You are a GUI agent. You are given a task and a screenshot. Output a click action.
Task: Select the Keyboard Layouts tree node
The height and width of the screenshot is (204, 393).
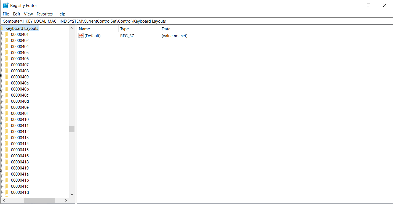pos(22,28)
